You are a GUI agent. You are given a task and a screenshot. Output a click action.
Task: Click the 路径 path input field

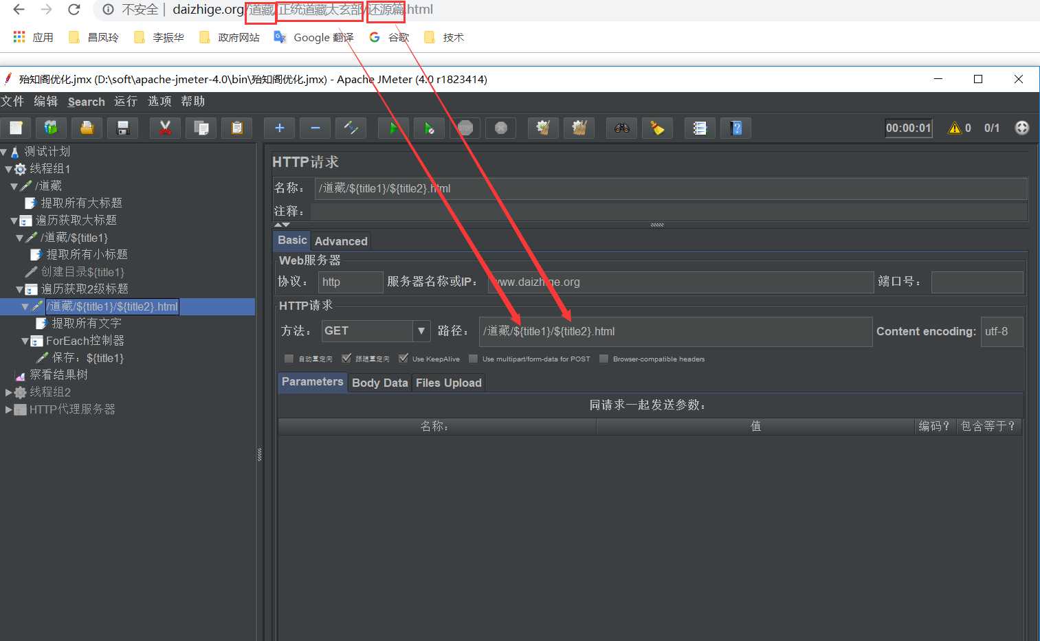point(676,331)
